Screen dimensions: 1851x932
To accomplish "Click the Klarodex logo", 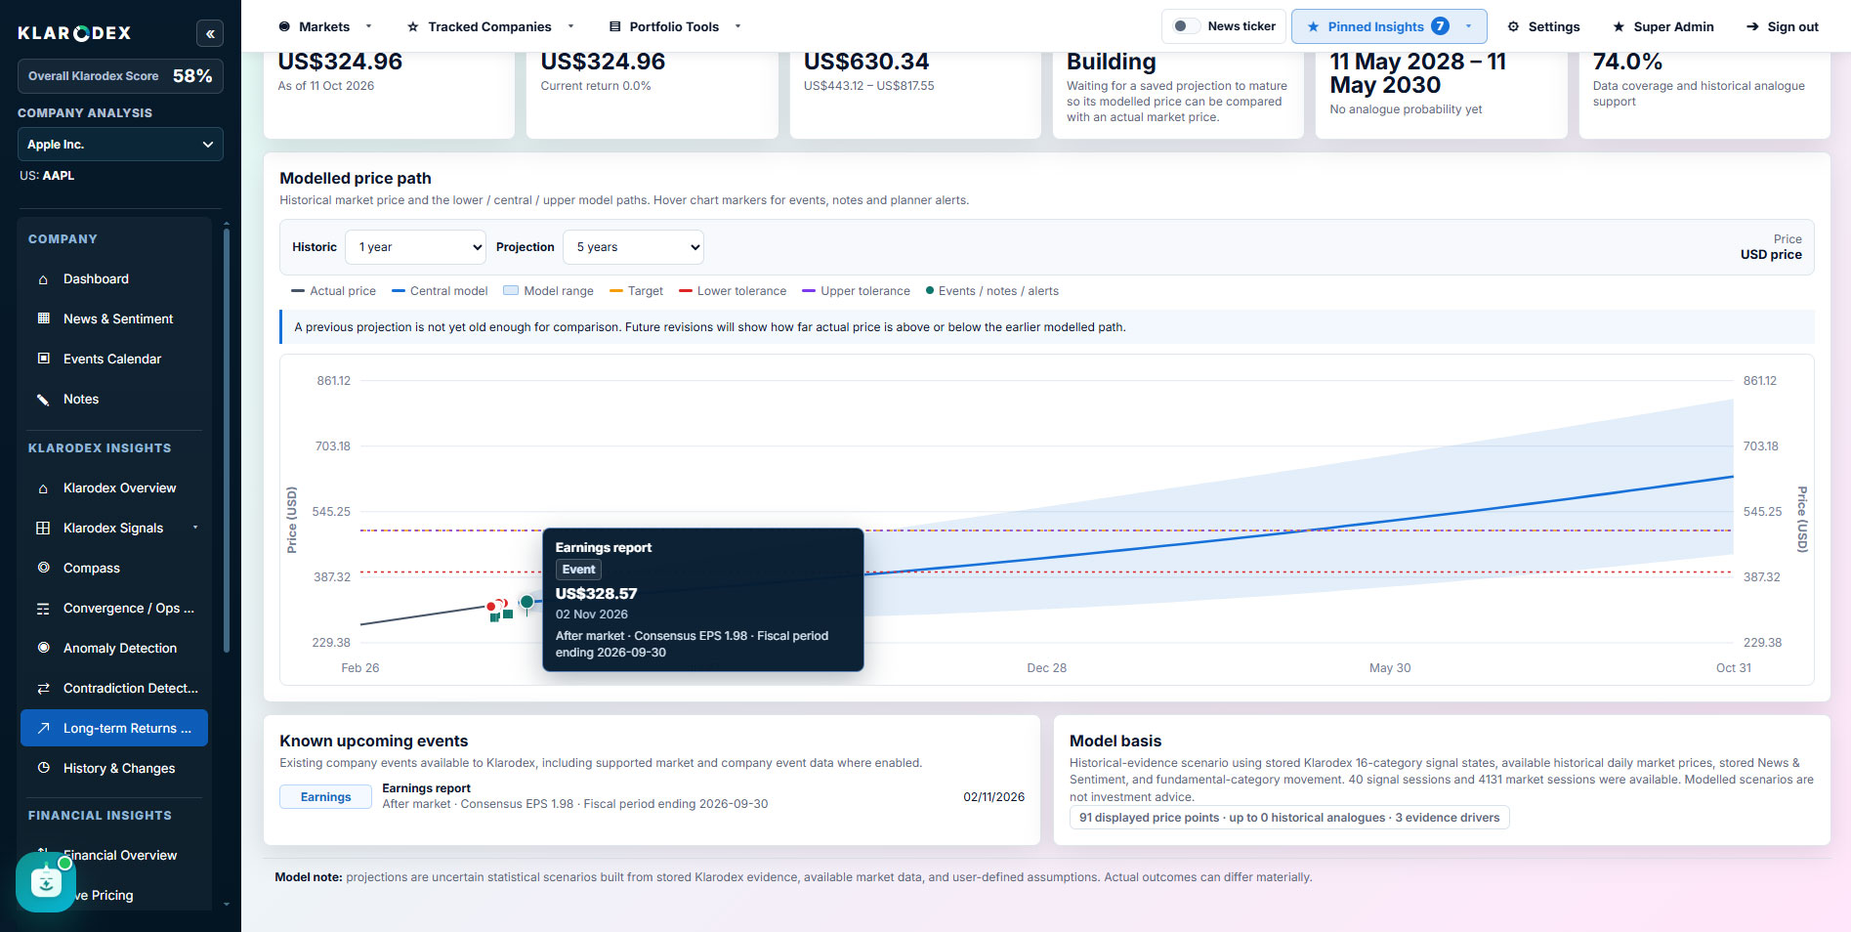I will click(74, 33).
